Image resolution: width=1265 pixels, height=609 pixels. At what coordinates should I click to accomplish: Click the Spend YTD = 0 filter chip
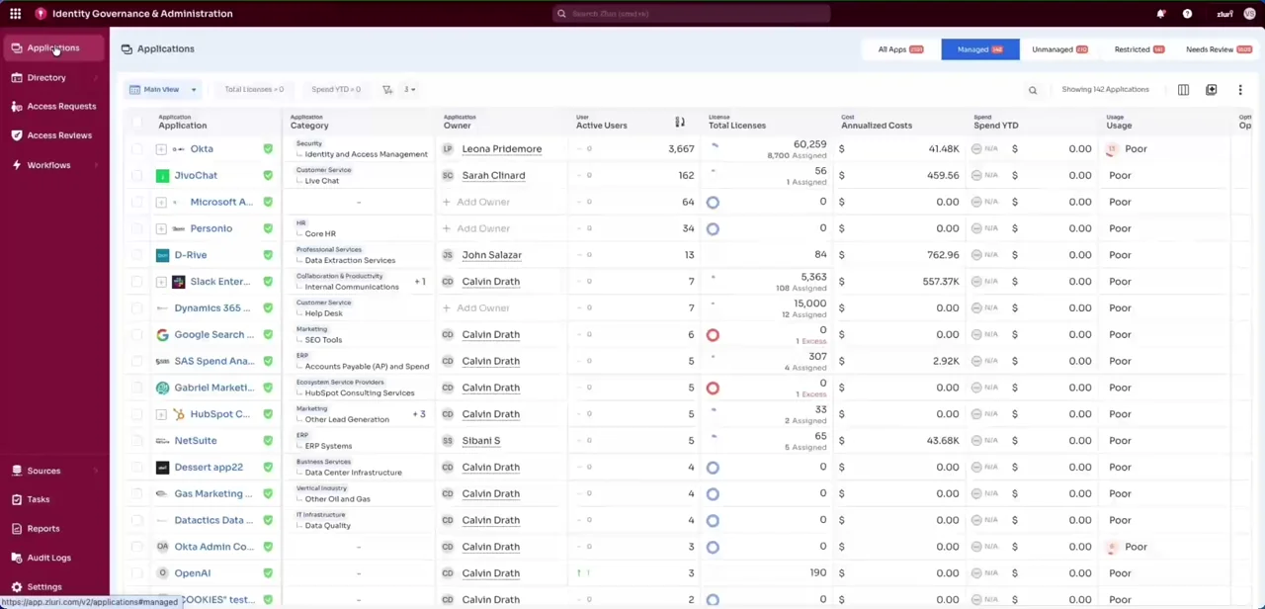coord(336,89)
